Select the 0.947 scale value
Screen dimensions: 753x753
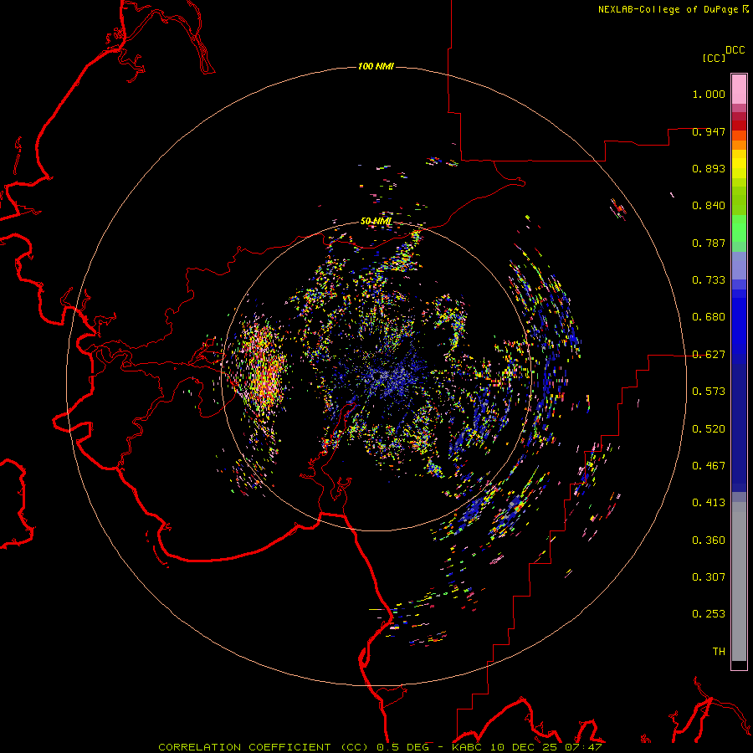(709, 131)
